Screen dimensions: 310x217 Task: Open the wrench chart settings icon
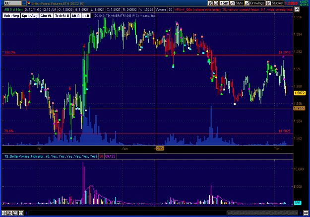pos(216,3)
